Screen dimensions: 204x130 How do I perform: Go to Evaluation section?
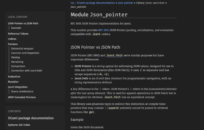pos(14,77)
